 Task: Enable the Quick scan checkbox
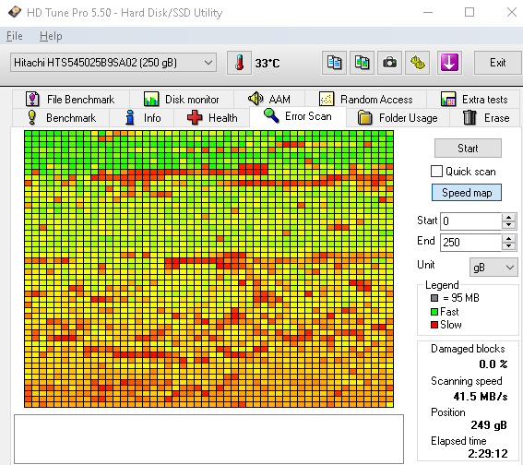tap(436, 172)
